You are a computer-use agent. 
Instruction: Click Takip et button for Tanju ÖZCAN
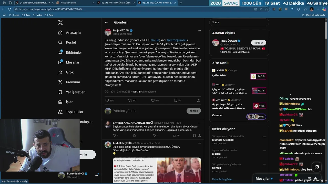(258, 43)
